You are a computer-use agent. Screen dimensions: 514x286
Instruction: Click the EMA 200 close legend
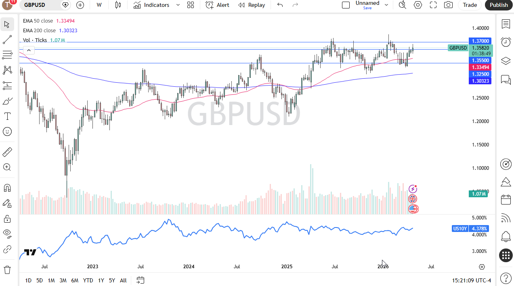pos(39,30)
